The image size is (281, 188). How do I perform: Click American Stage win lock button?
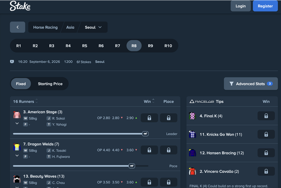coord(149,118)
